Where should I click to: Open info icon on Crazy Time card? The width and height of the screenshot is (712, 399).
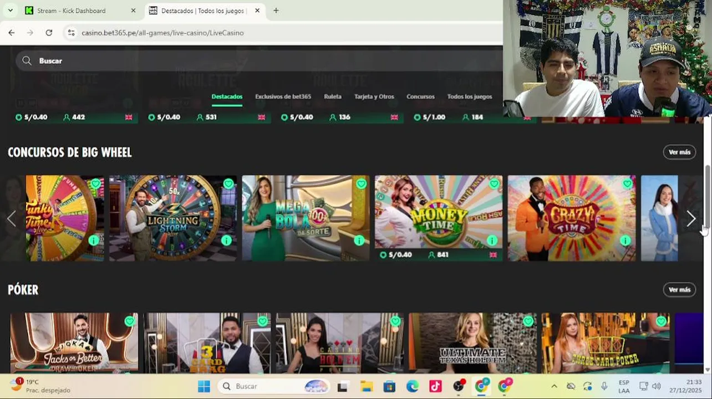pyautogui.click(x=625, y=241)
